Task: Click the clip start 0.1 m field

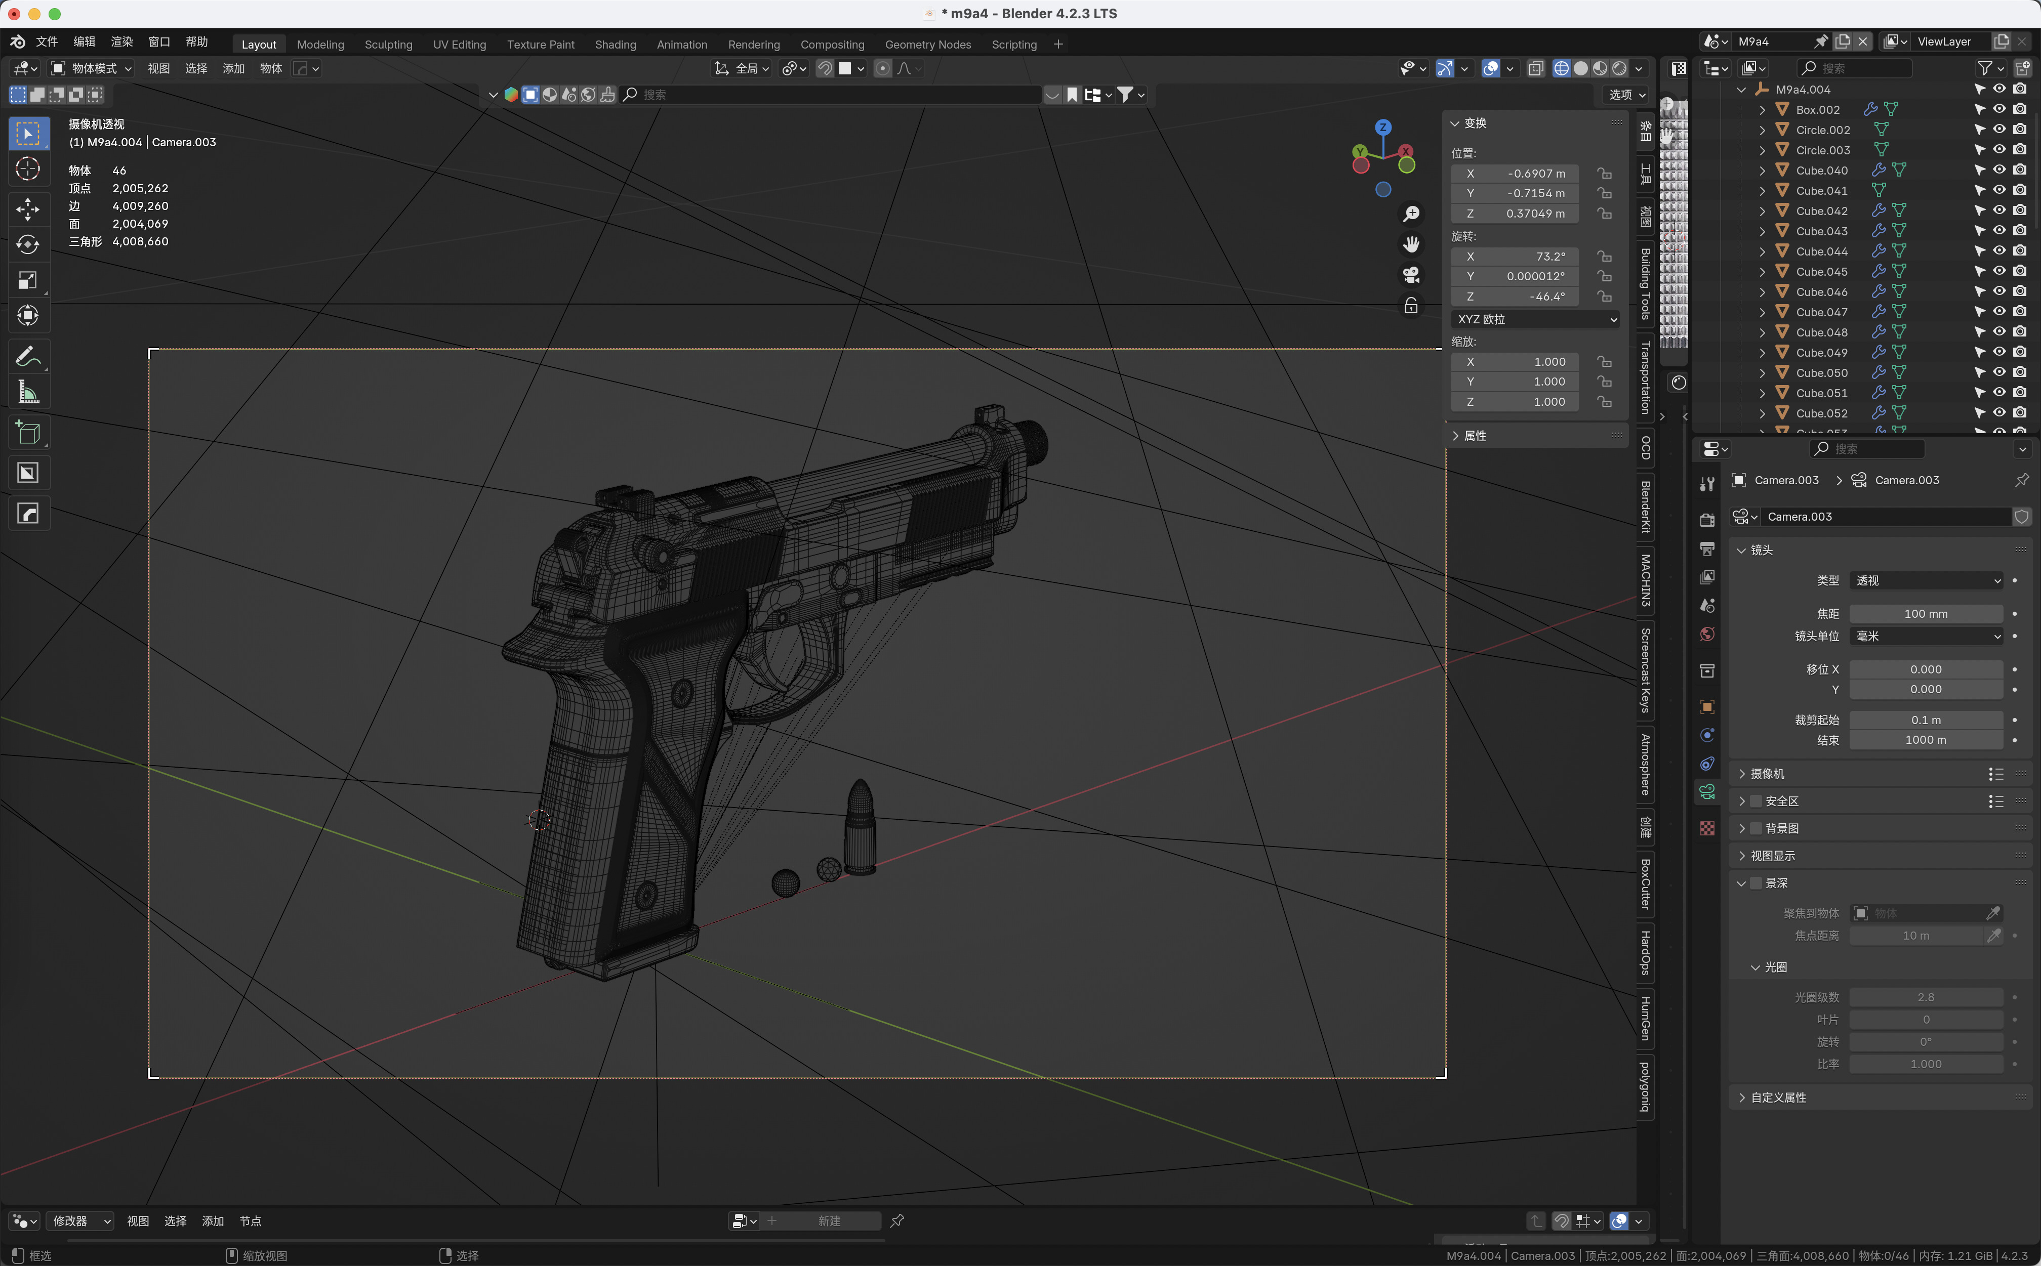Action: point(1926,720)
